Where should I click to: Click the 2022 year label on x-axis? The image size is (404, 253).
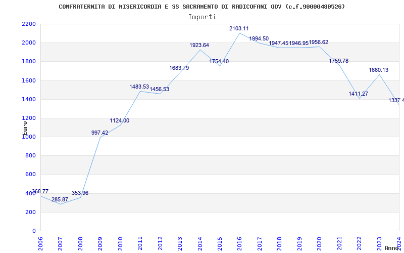pos(359,243)
